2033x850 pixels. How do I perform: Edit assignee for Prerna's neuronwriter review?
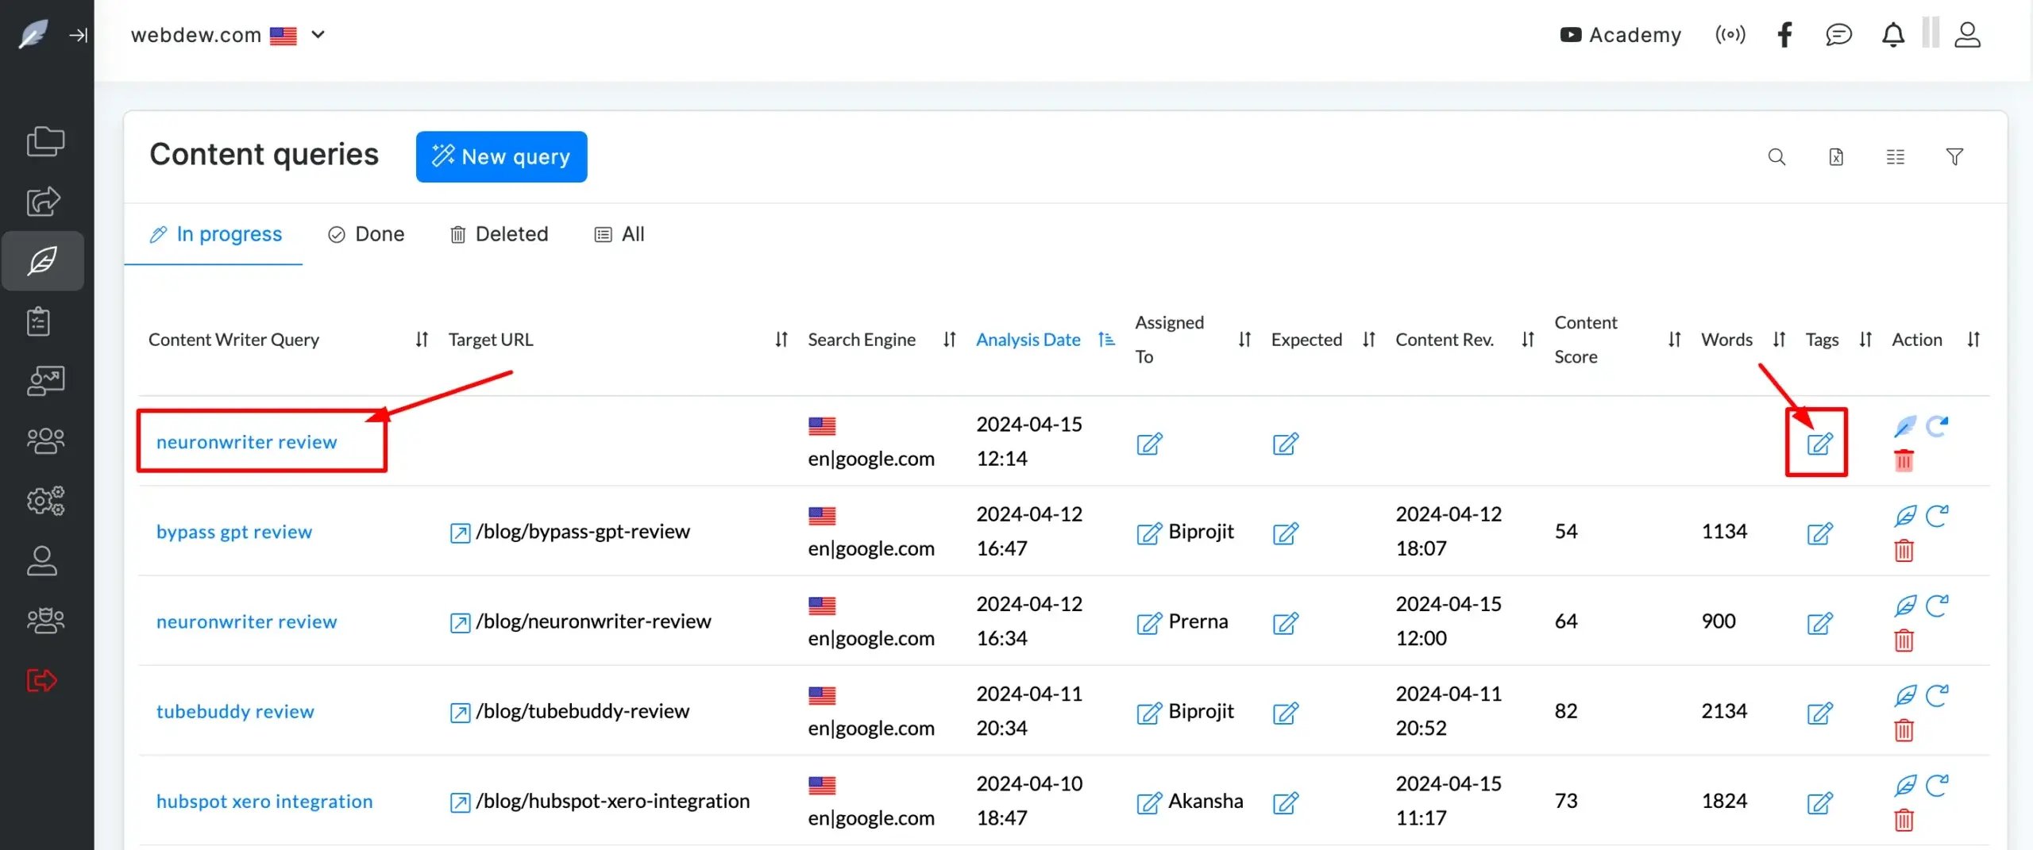coord(1148,622)
